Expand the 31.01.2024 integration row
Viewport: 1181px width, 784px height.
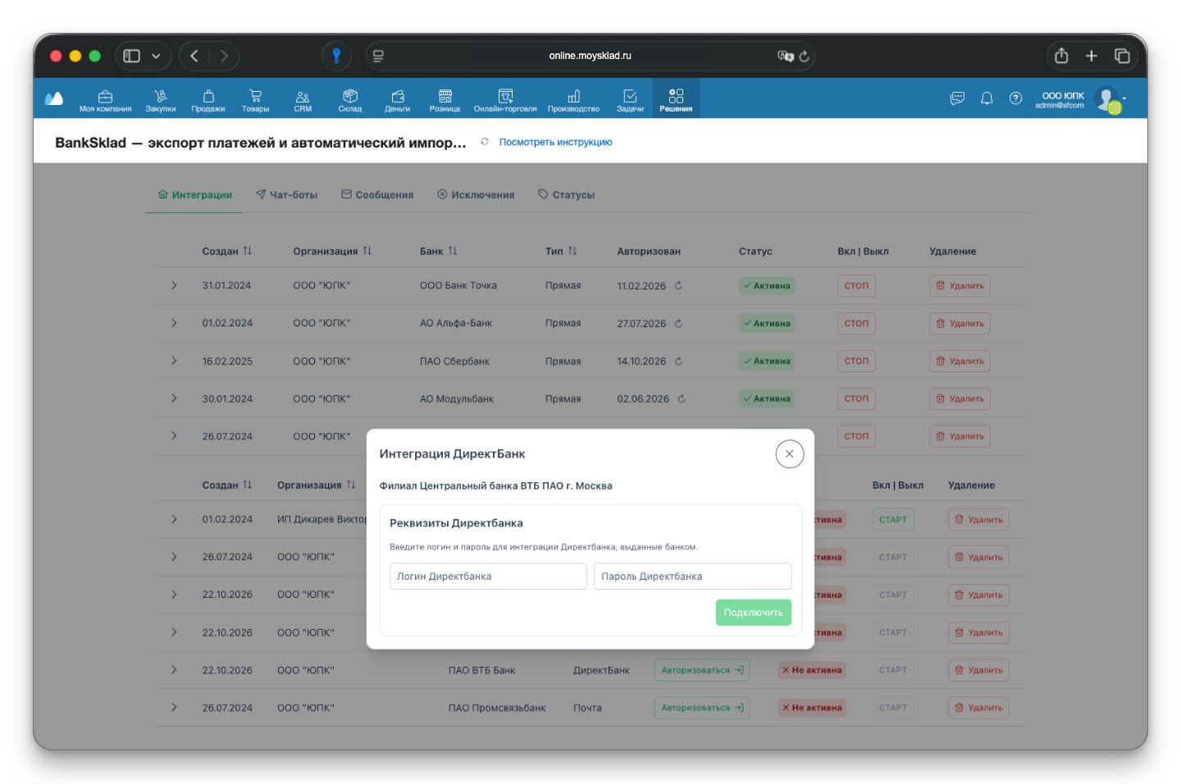pyautogui.click(x=174, y=285)
